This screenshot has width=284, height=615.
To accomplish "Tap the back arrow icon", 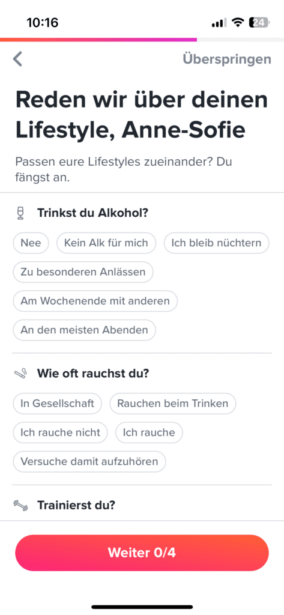I will point(17,59).
